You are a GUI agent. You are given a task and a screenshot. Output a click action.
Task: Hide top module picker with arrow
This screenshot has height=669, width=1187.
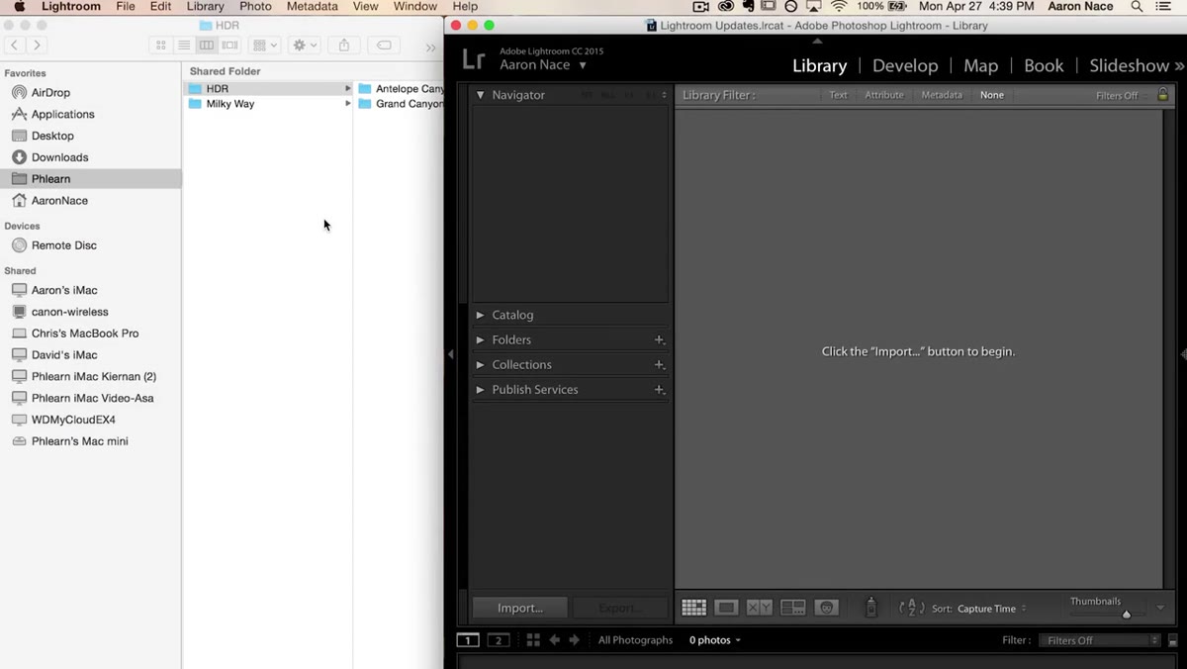pyautogui.click(x=817, y=41)
